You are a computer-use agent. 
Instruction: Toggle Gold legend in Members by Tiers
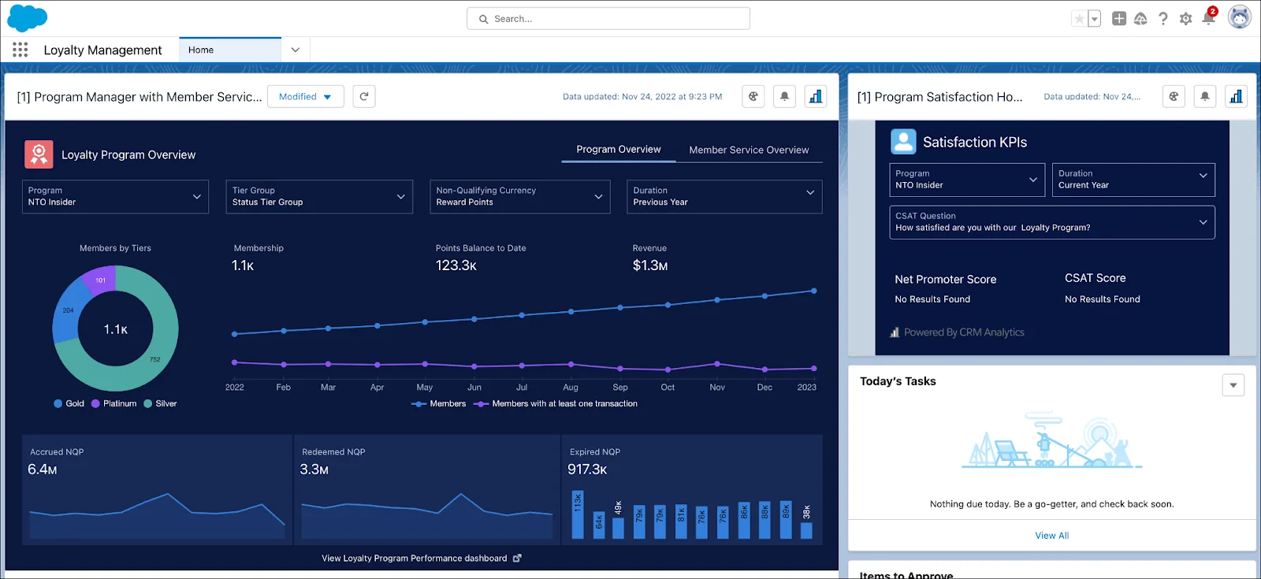(x=69, y=403)
